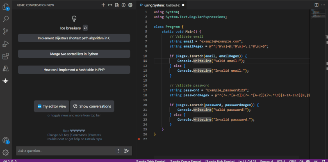Click line number 11 in the gutter

[145, 61]
